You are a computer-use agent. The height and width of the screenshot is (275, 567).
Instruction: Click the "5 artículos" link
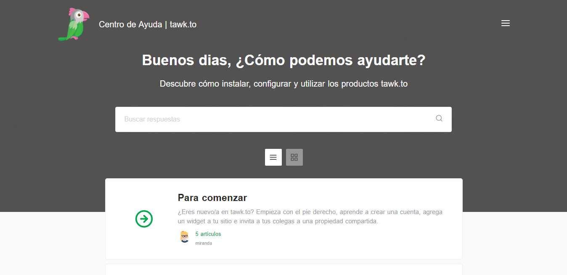[x=208, y=234]
